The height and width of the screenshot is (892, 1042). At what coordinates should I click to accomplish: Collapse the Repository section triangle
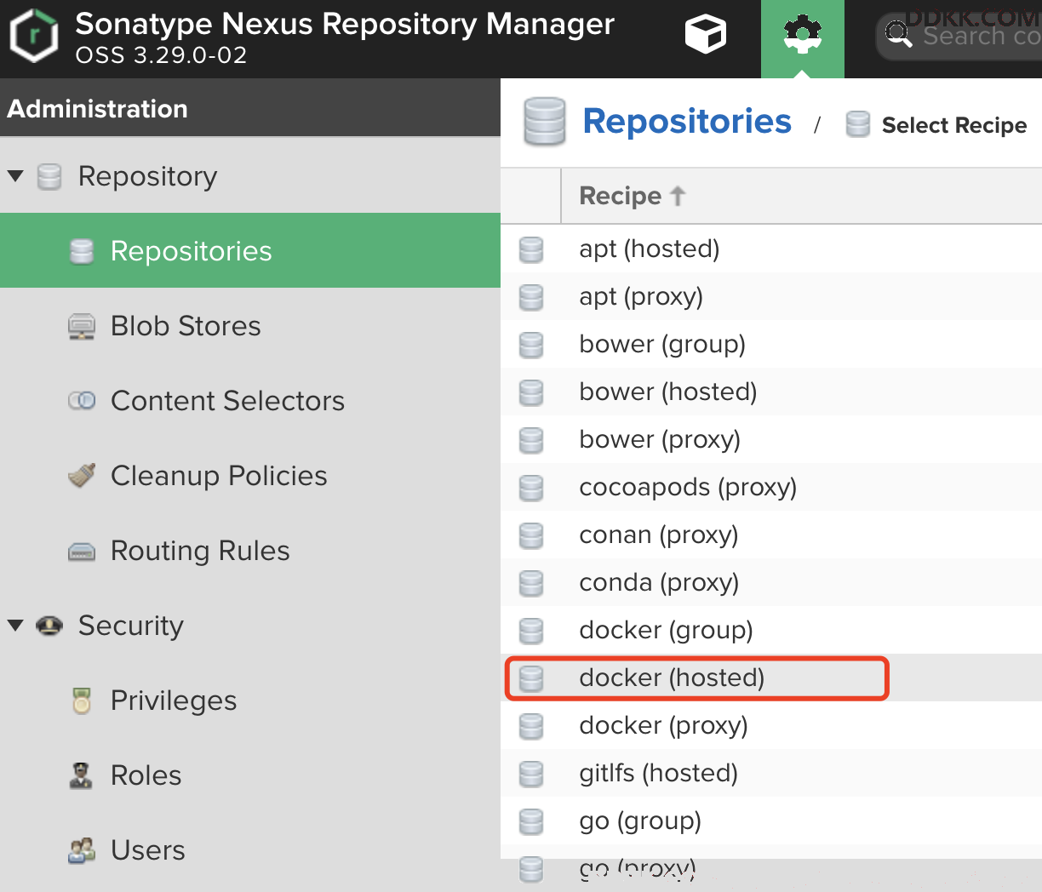15,176
